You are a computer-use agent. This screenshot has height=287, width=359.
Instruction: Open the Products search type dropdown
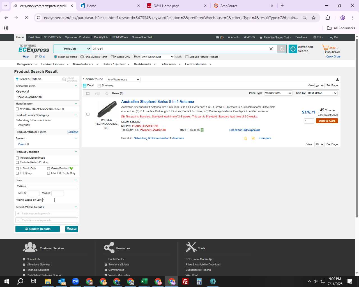point(73,49)
